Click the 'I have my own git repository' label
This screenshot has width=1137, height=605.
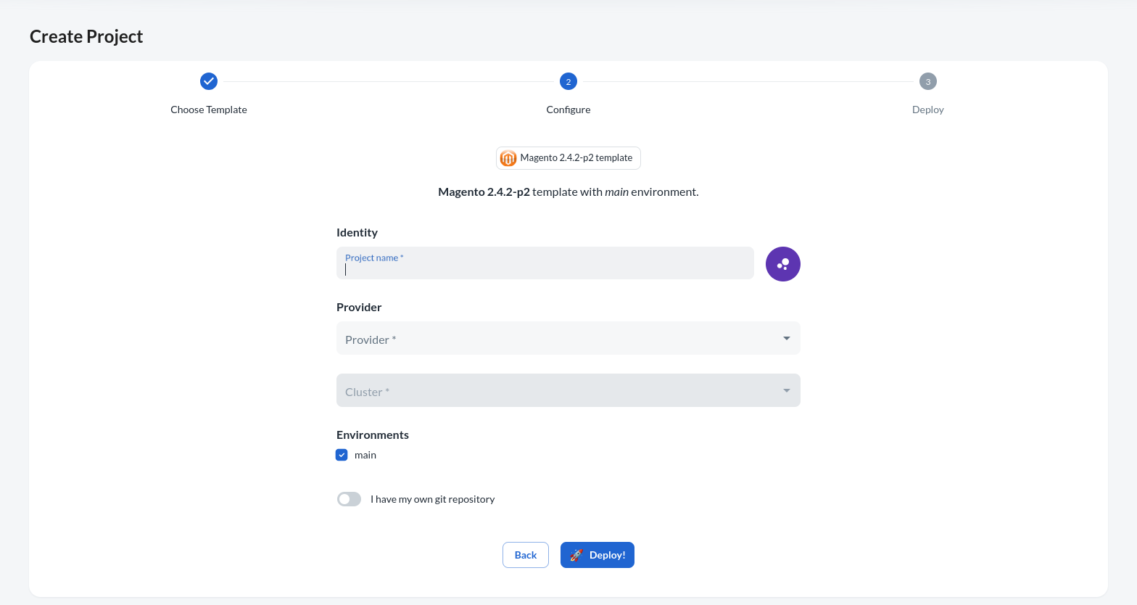coord(432,499)
